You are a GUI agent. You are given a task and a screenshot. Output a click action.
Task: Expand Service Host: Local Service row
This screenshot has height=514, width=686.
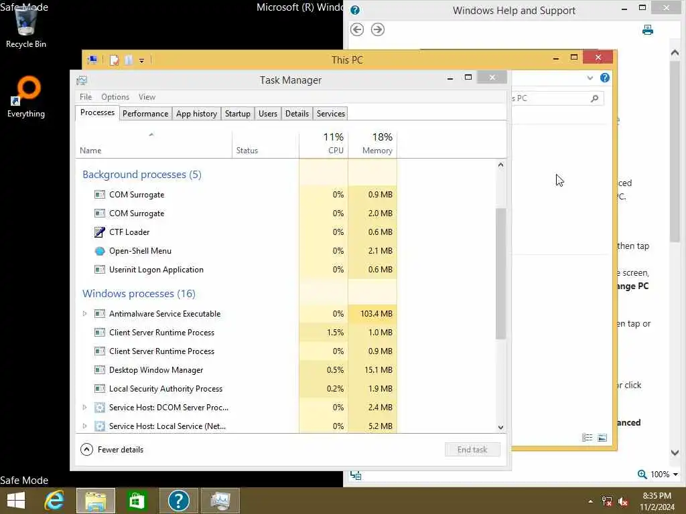[85, 426]
